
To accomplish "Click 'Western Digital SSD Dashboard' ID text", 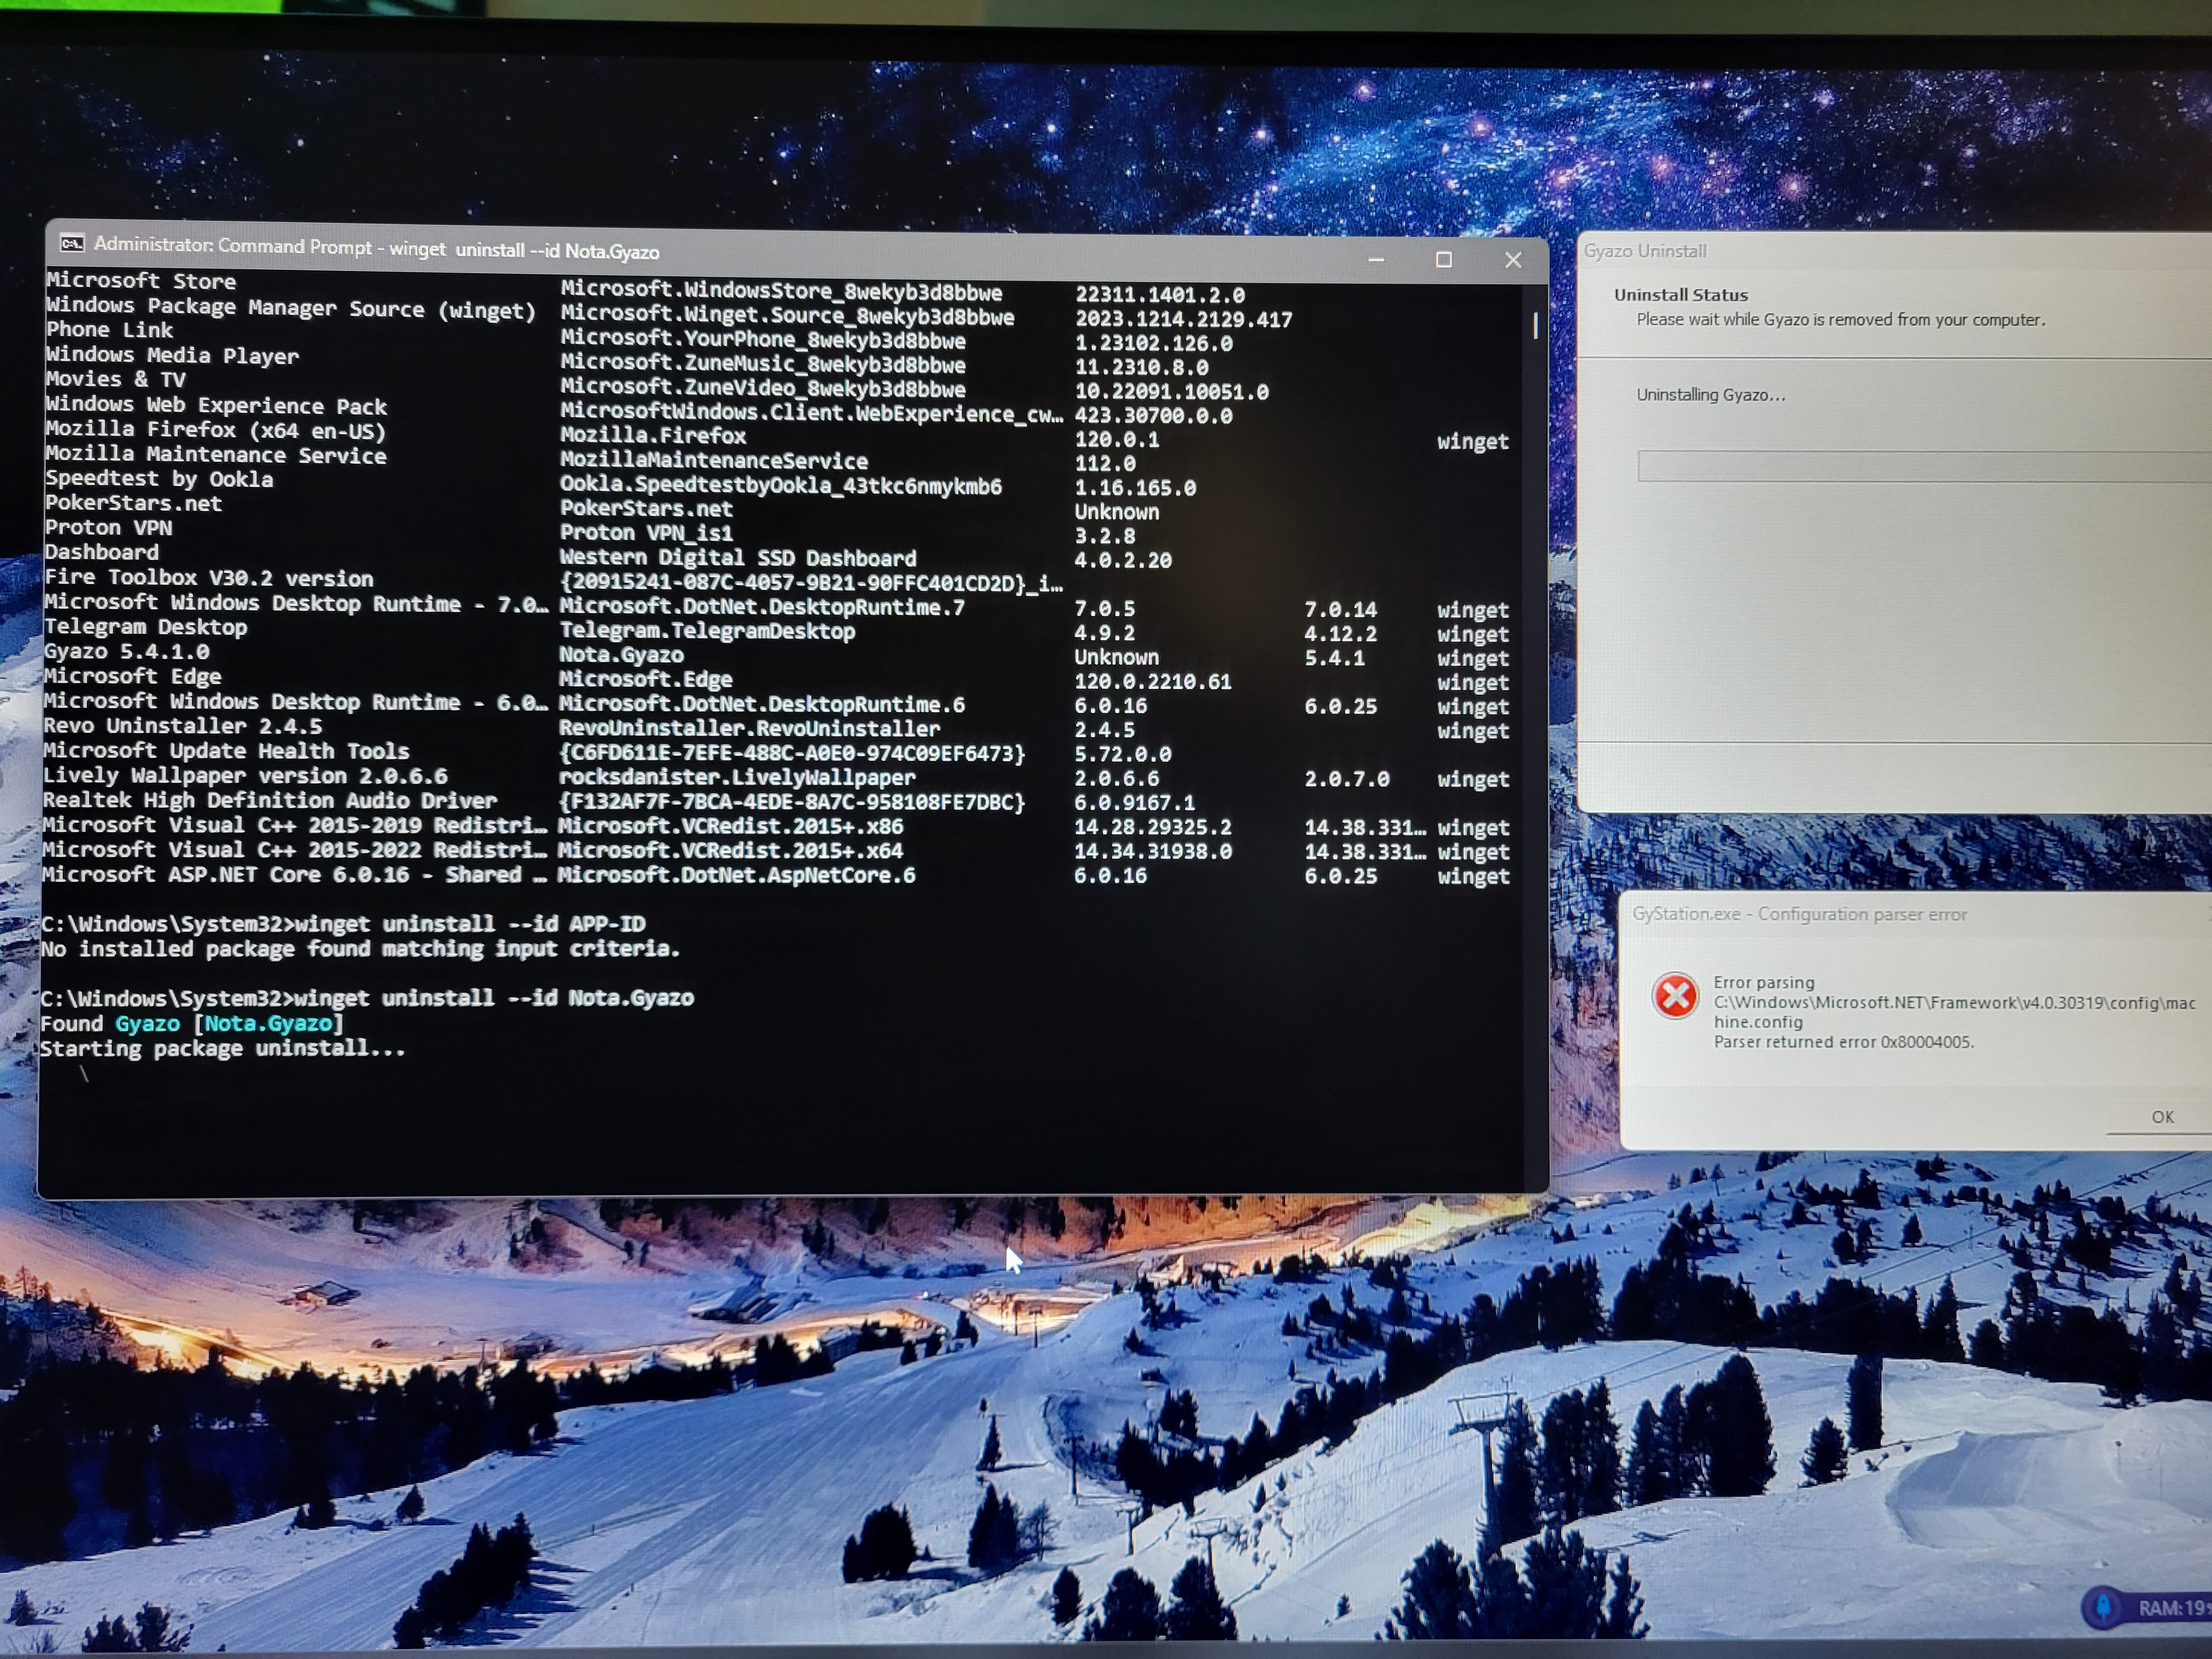I will point(738,558).
